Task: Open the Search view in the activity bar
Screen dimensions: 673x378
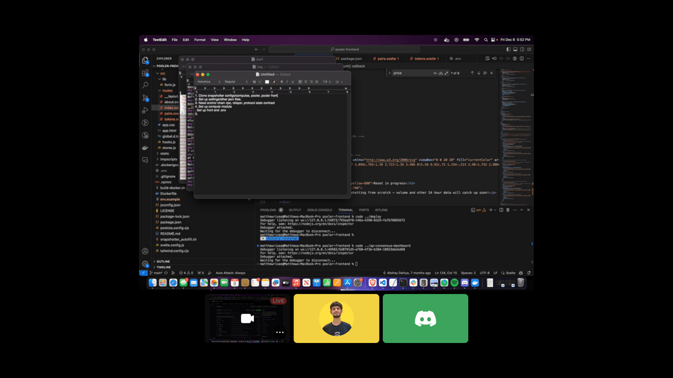Action: [145, 85]
